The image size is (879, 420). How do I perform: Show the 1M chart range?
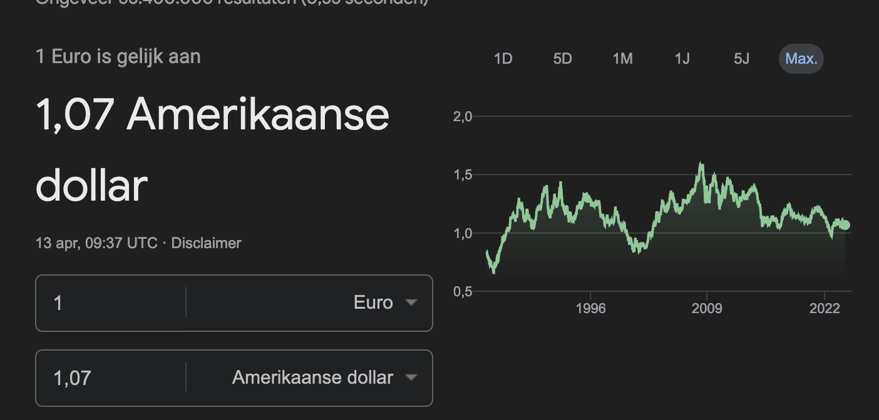[x=622, y=59]
